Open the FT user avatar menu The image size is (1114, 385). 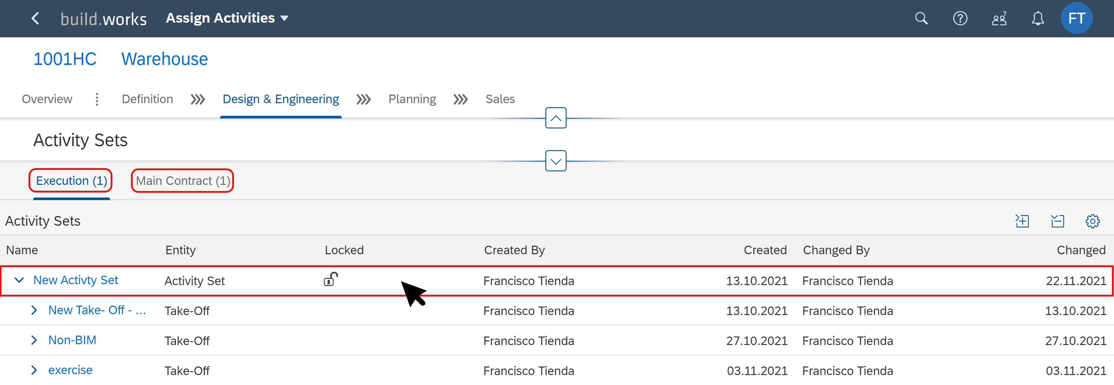[x=1076, y=18]
